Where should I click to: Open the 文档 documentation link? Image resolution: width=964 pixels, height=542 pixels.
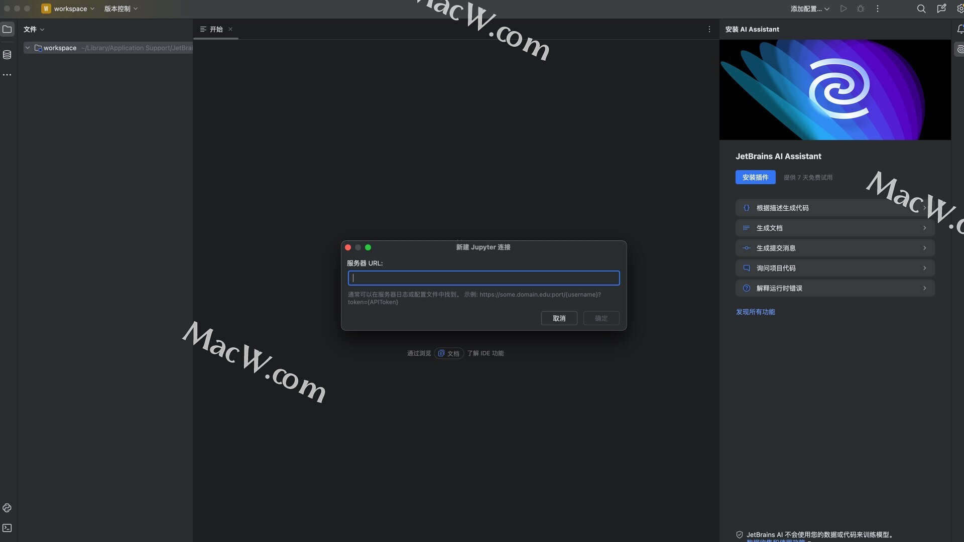(x=448, y=353)
